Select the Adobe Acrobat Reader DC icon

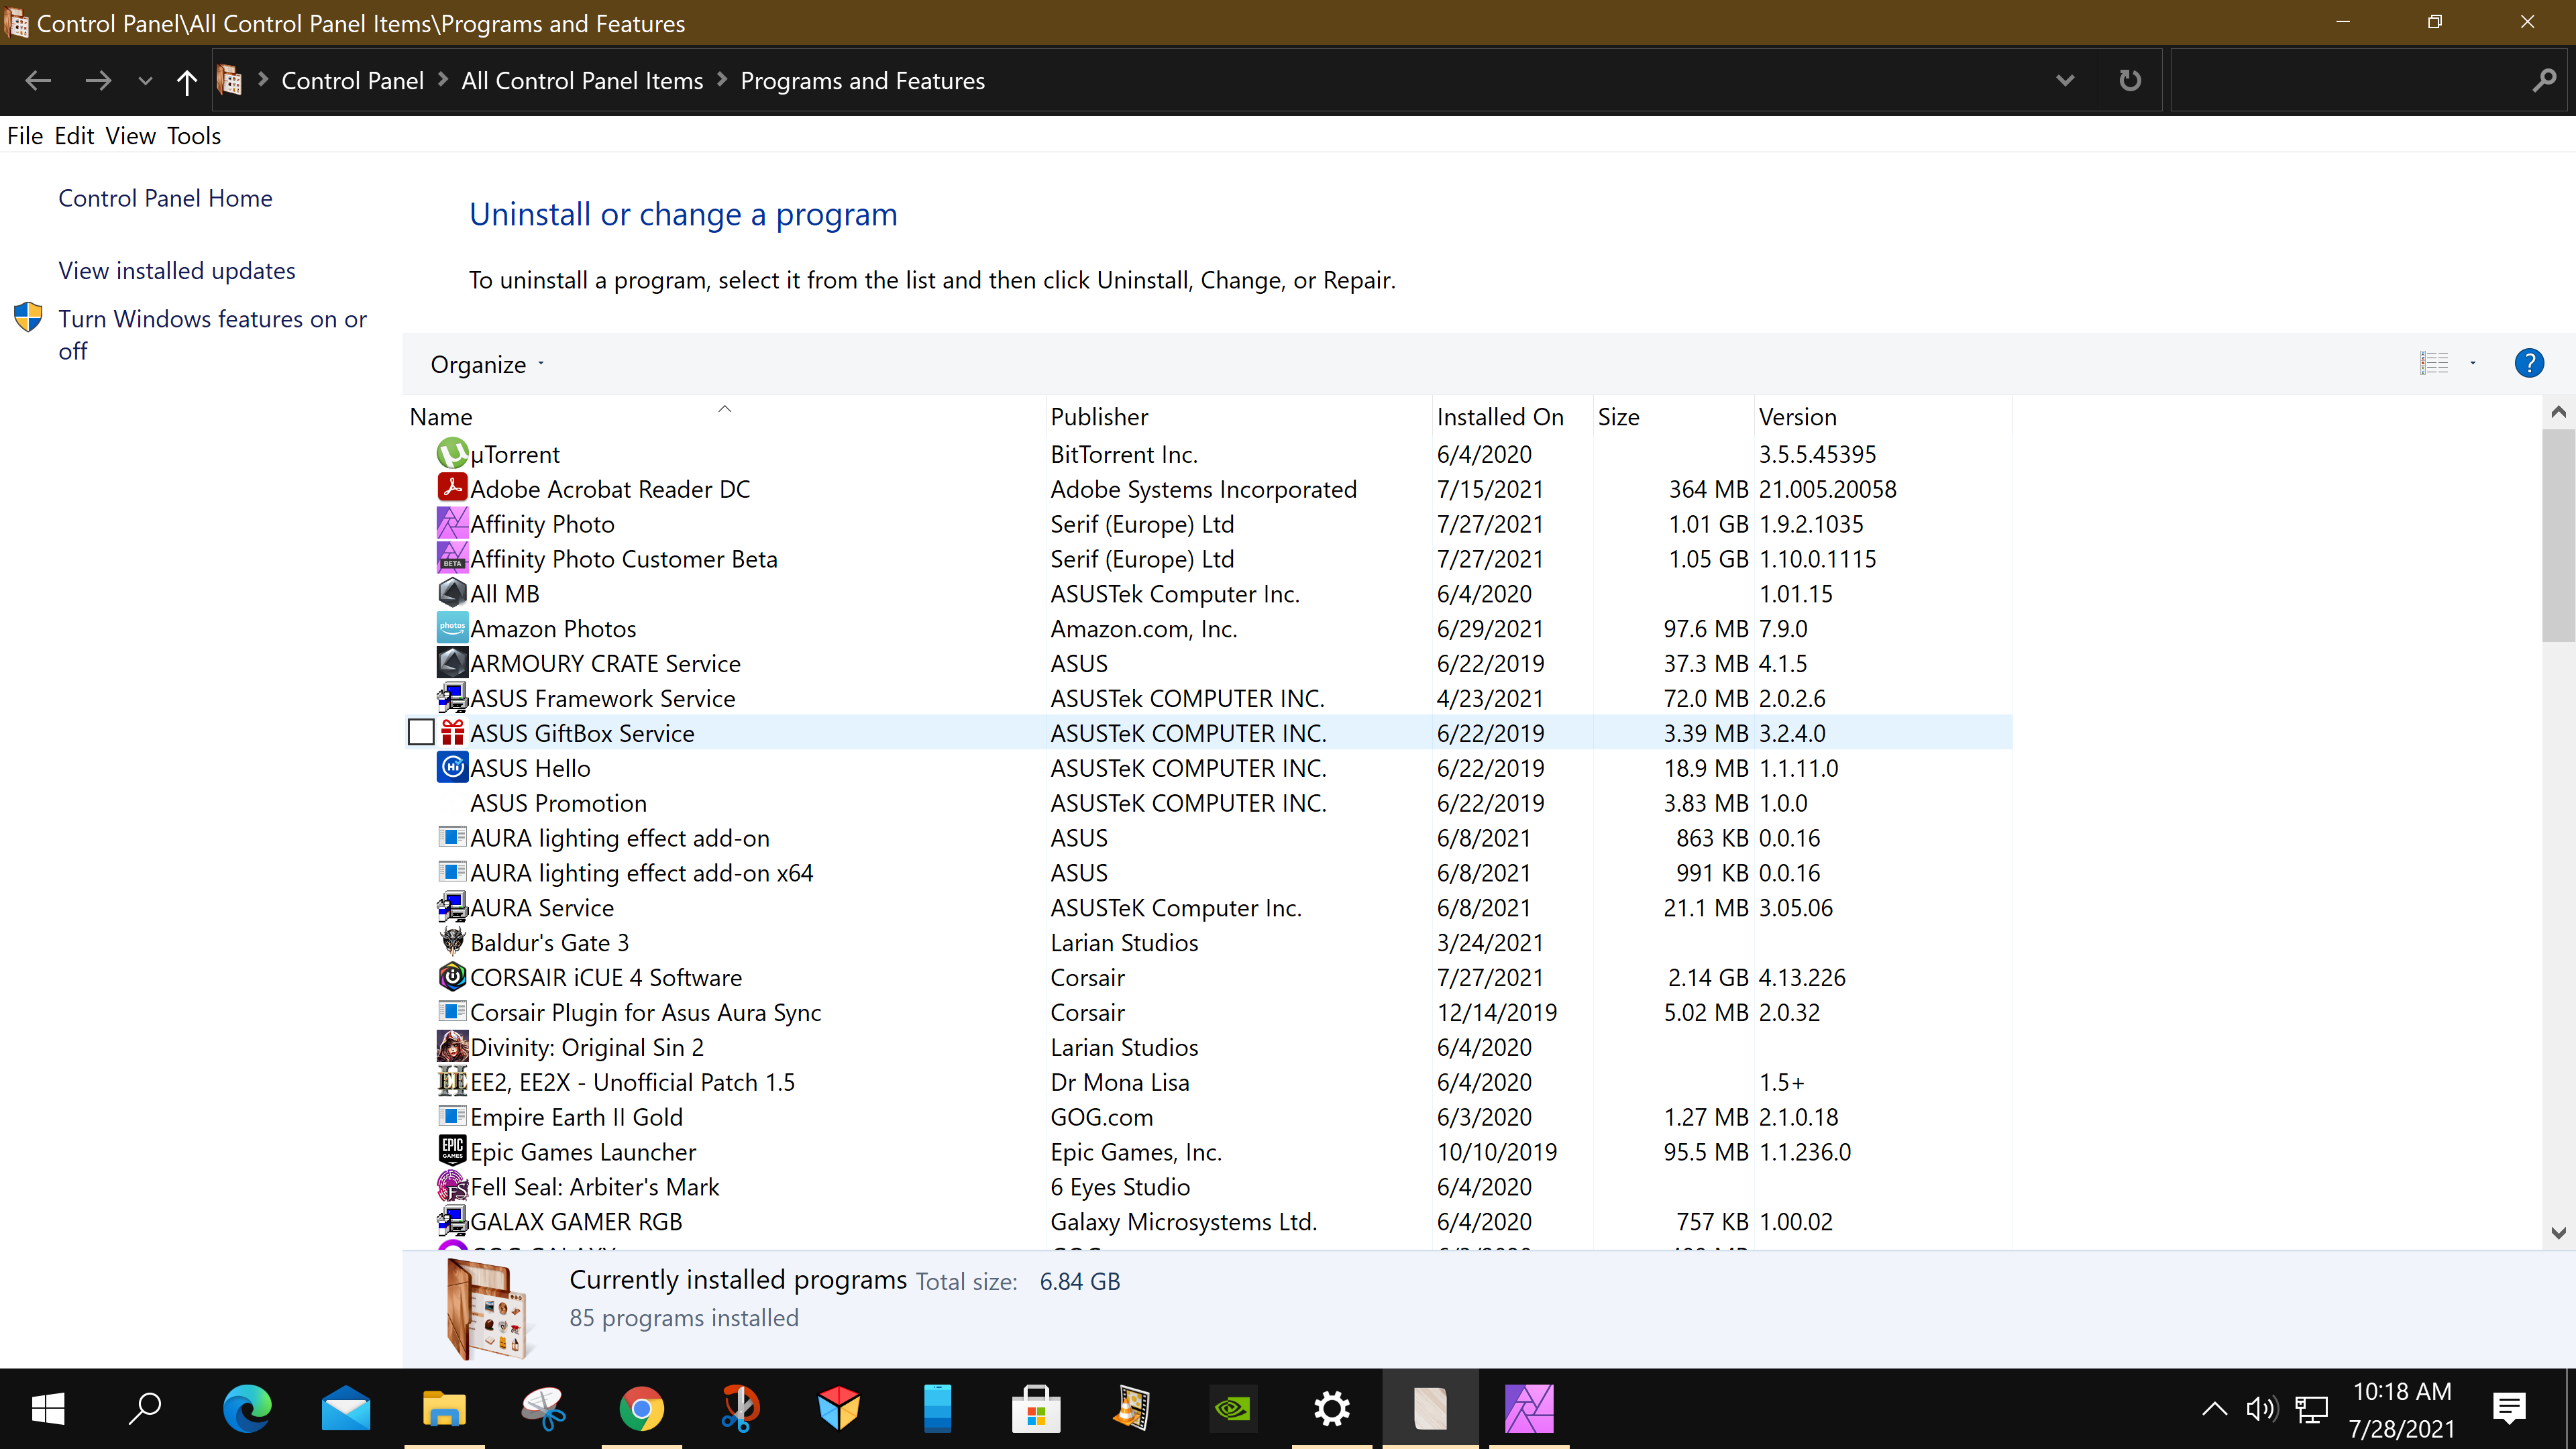[452, 488]
